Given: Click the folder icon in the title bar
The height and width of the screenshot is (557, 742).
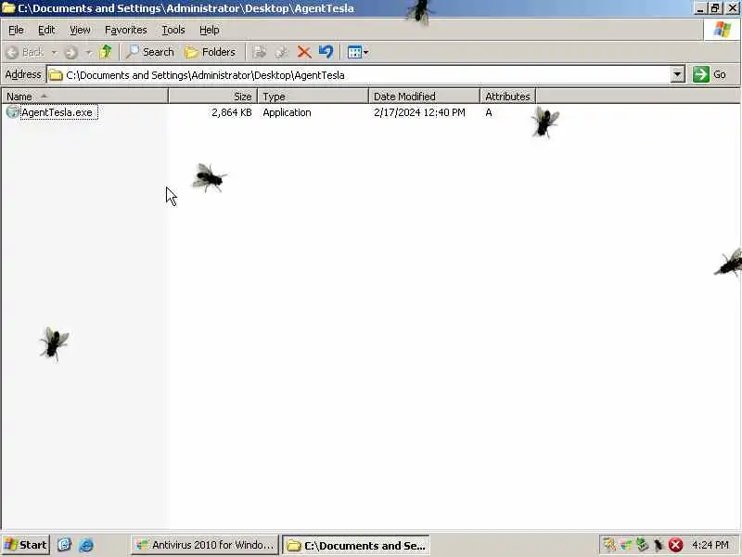Looking at the screenshot, I should pos(8,8).
